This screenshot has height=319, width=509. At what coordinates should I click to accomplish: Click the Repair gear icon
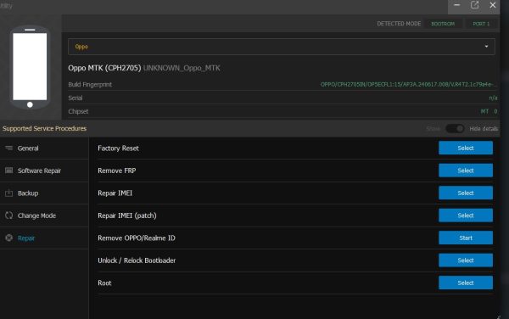pos(8,238)
